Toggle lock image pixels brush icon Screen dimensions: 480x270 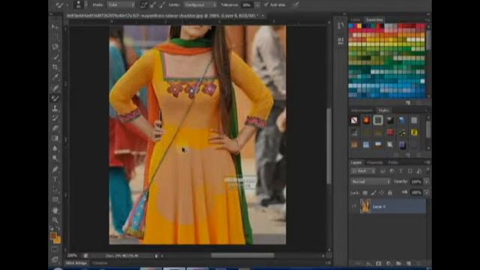coord(373,193)
